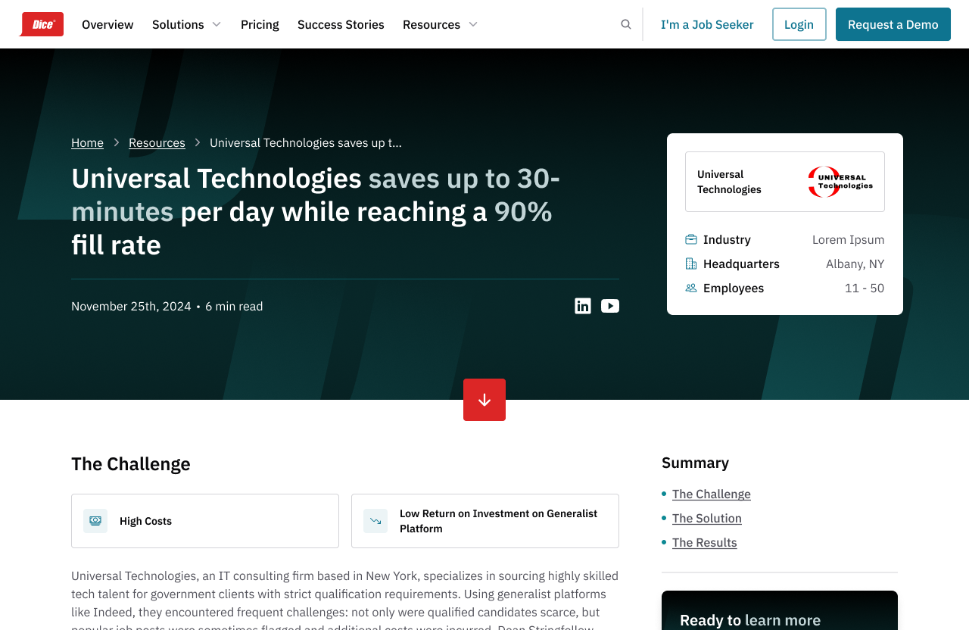969x630 pixels.
Task: Click the Universal Technologies company logo
Action: [x=840, y=182]
